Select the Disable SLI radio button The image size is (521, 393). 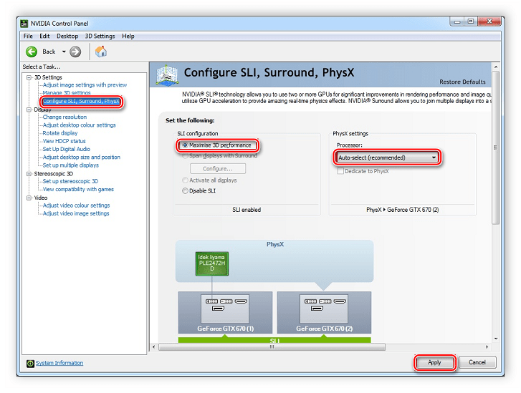(x=185, y=191)
